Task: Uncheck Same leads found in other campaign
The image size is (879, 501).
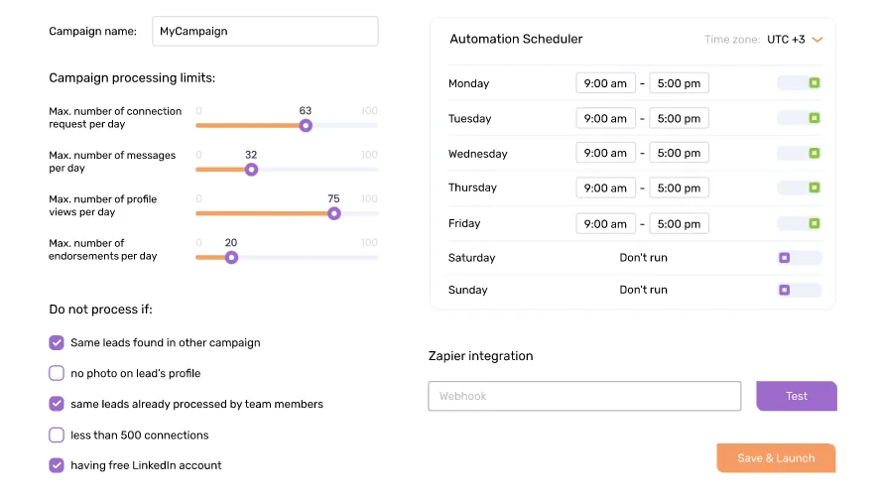Action: pyautogui.click(x=57, y=342)
